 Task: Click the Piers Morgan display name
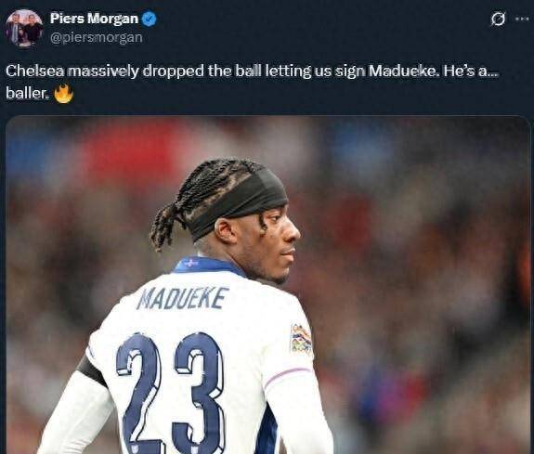pos(94,19)
